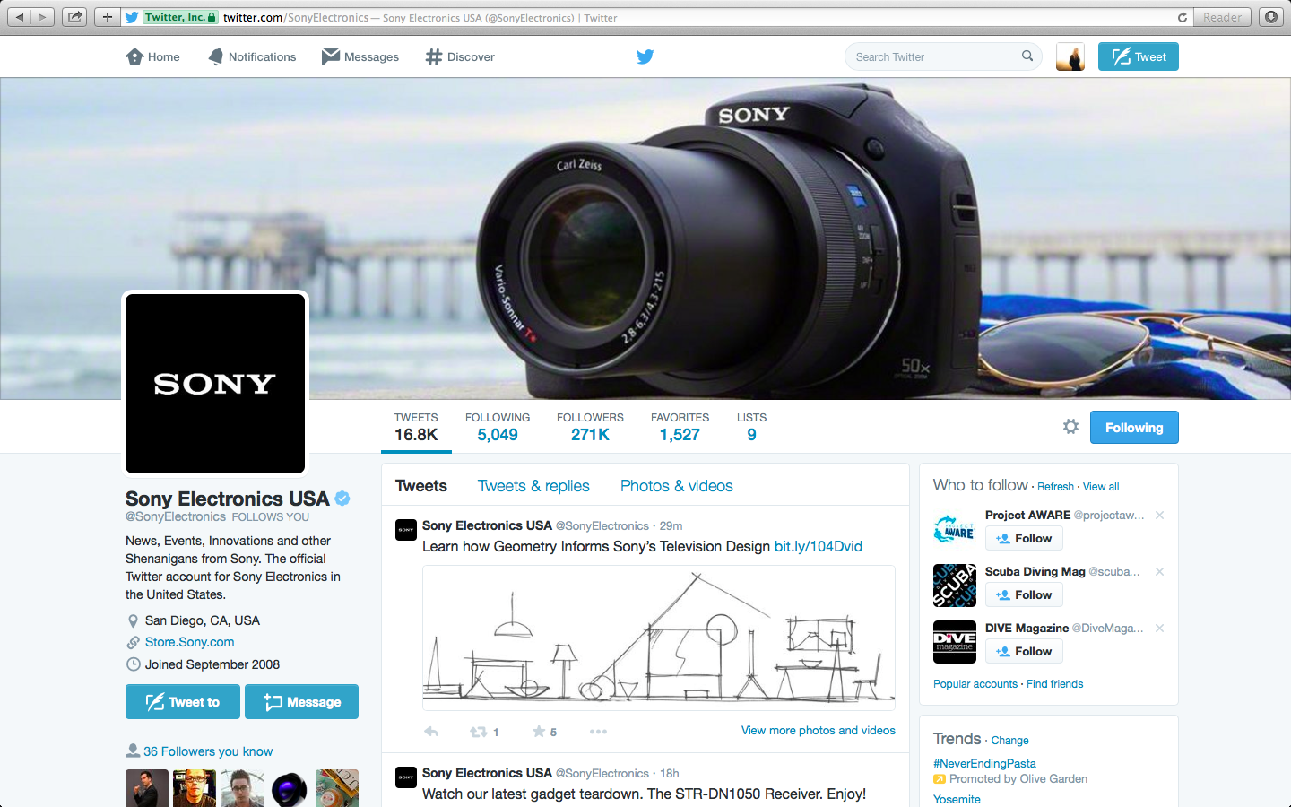Toggle the blue Following button
Viewport: 1291px width, 807px height.
tap(1134, 428)
